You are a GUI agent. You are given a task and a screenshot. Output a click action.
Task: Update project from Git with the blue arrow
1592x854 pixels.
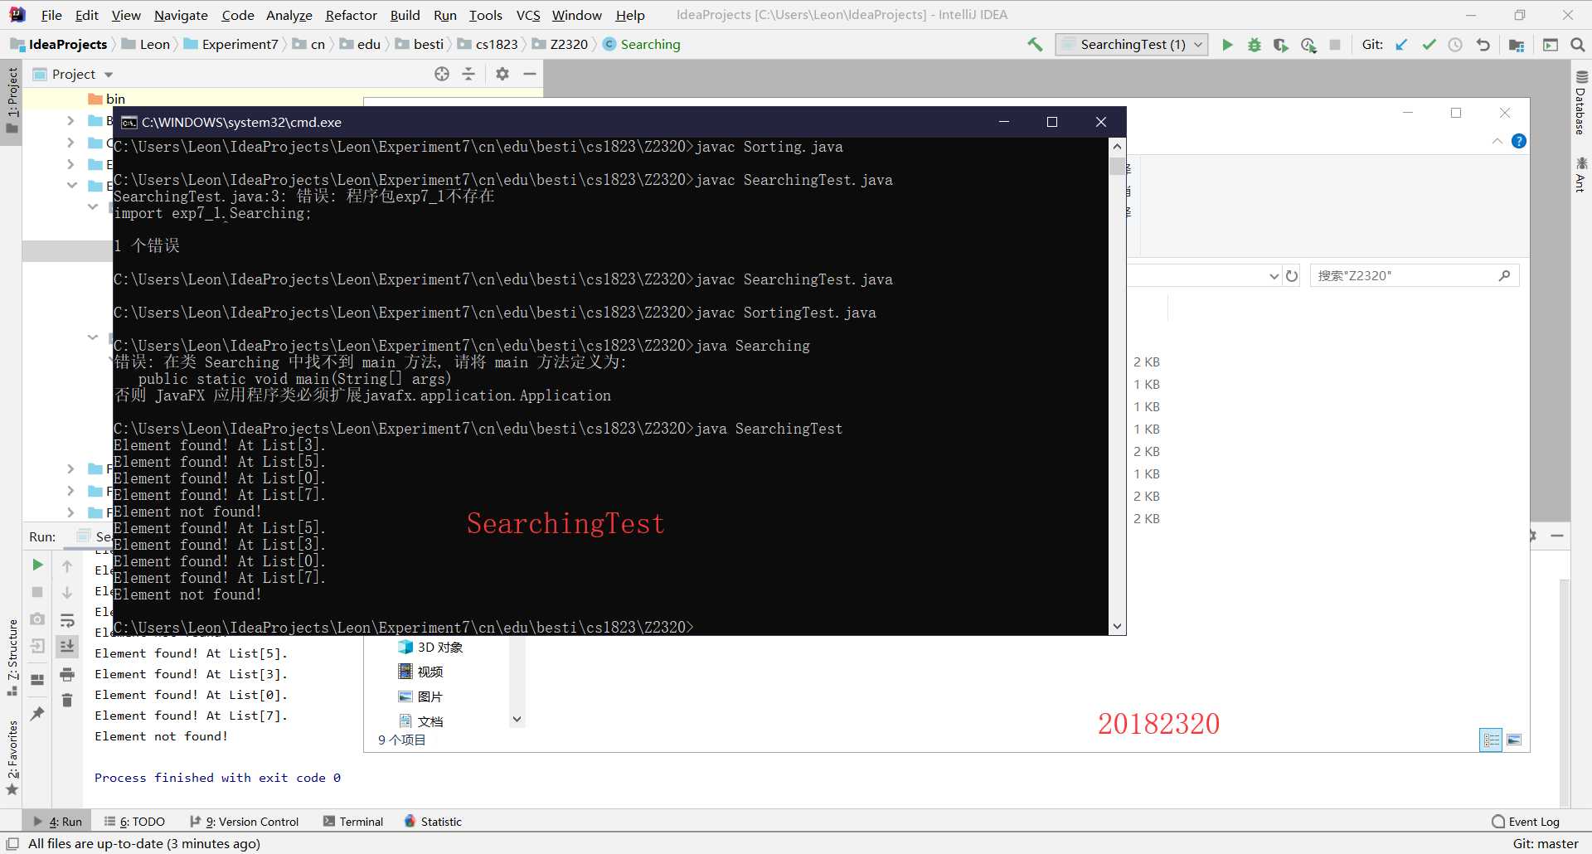click(1401, 45)
